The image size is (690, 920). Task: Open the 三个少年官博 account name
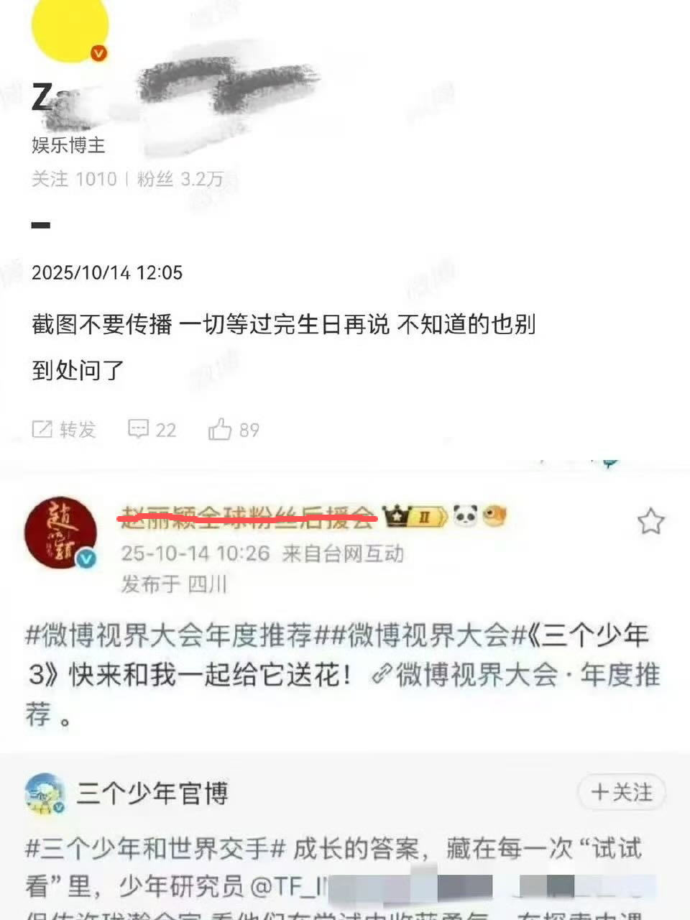[x=152, y=793]
